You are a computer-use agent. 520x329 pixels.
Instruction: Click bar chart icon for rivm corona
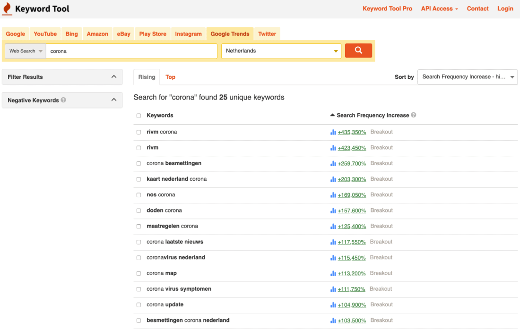(x=333, y=132)
